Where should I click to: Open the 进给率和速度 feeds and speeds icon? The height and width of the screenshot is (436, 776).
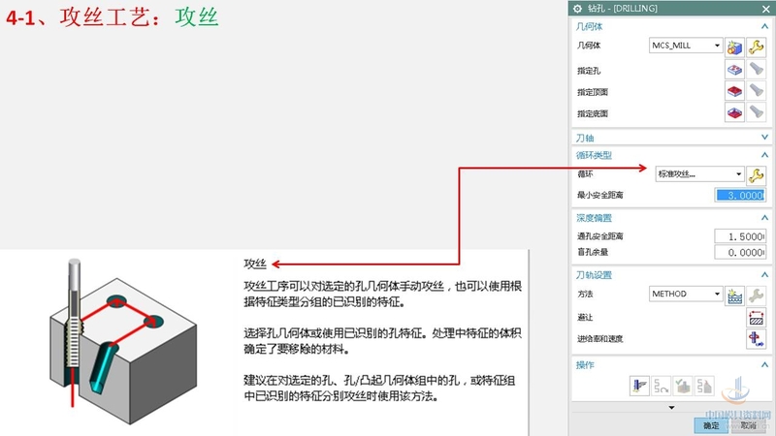click(757, 339)
